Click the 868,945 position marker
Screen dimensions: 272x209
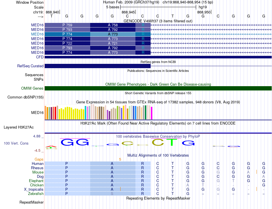coord(128,12)
